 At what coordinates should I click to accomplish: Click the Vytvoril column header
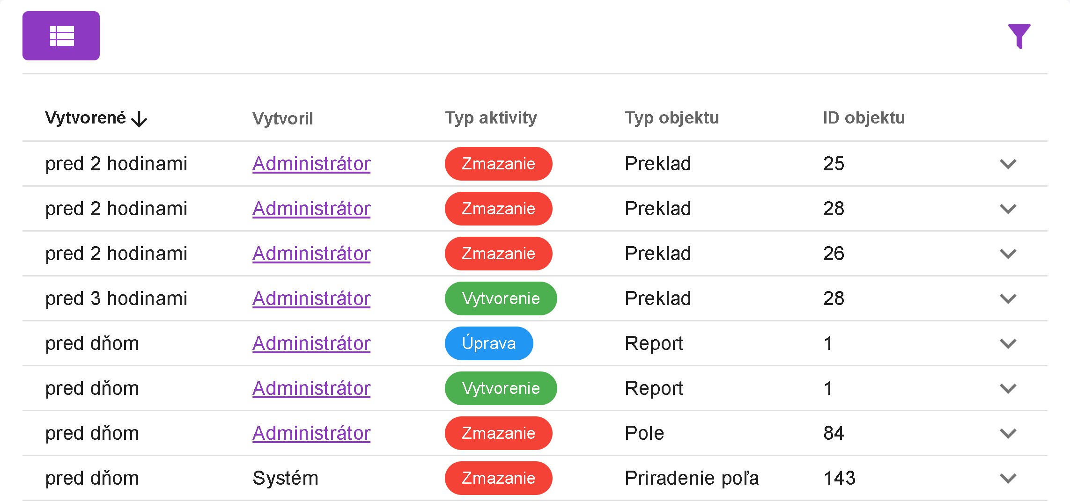tap(282, 118)
